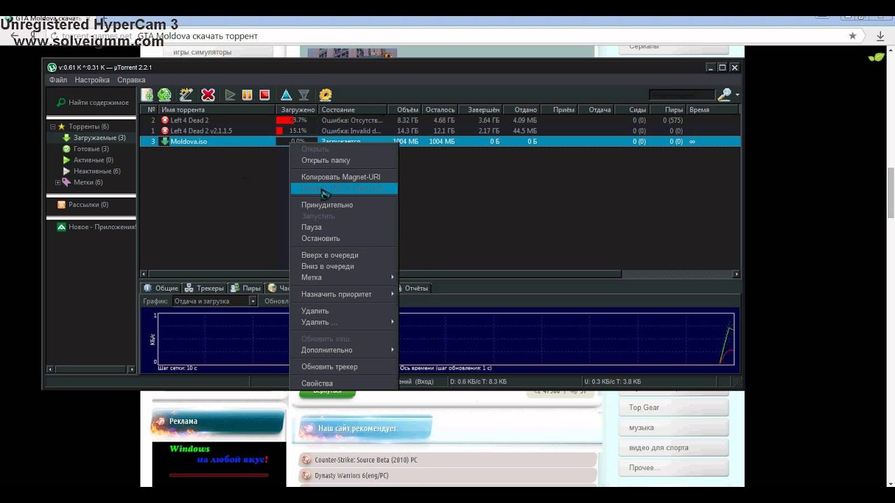
Task: Expand the Дополнительно submenu
Action: coord(344,350)
